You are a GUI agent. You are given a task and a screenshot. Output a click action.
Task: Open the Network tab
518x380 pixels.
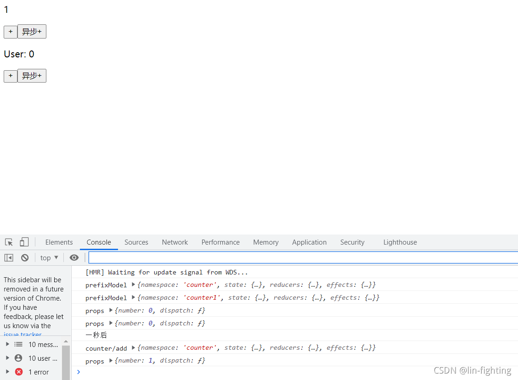[x=175, y=242]
